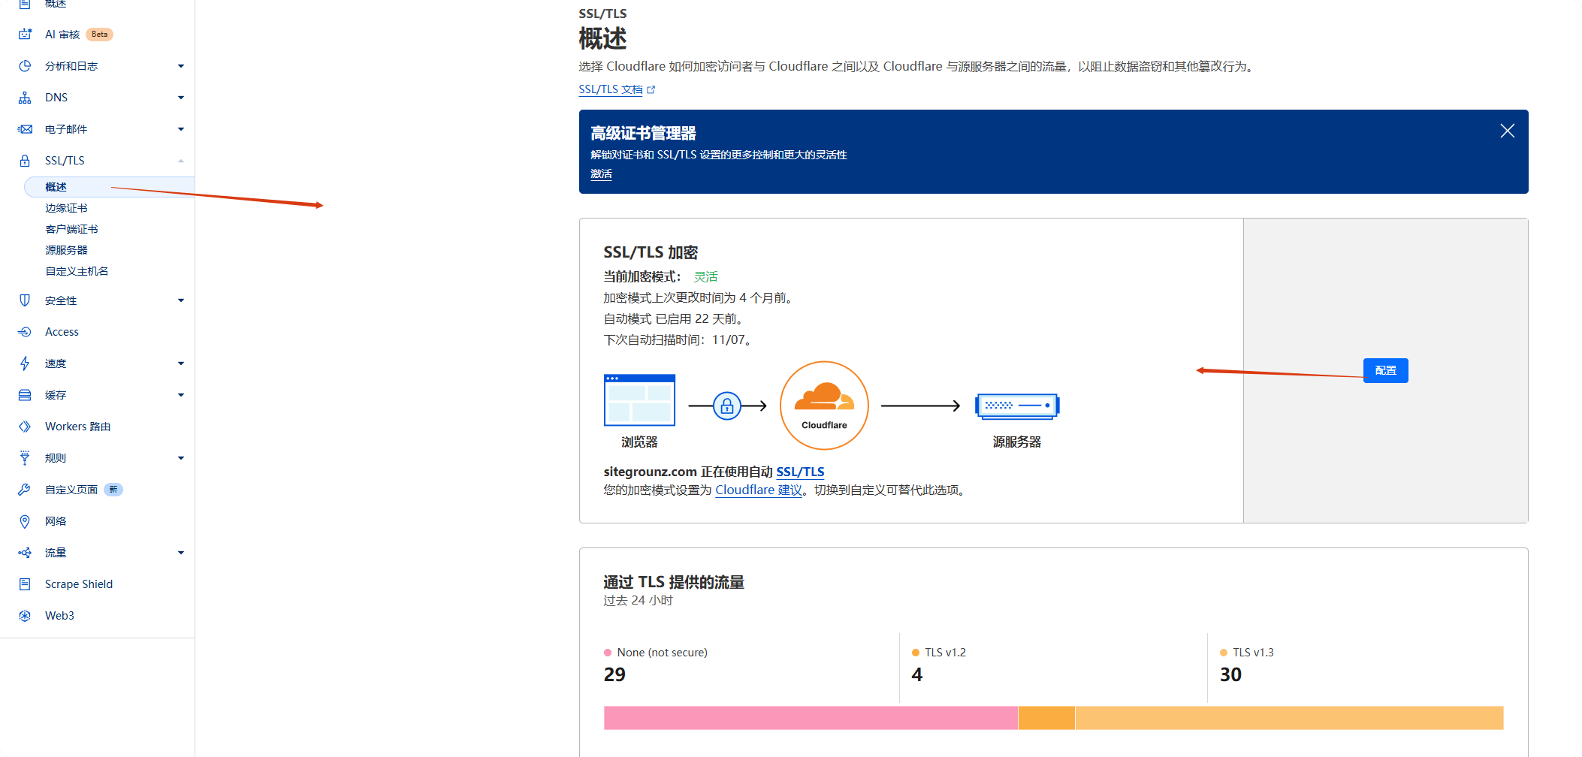Collapse the SSL/TLS submenu
Viewport: 1582px width, 757px height.
[180, 160]
